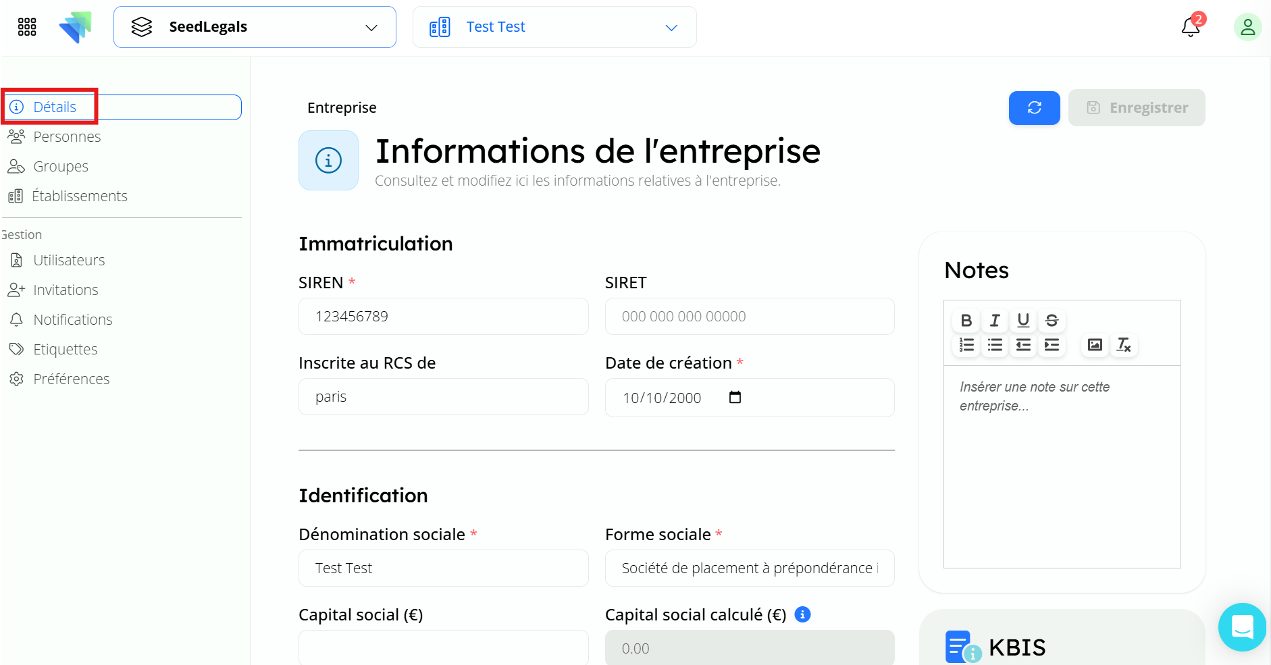Open the user profile avatar

[1247, 28]
